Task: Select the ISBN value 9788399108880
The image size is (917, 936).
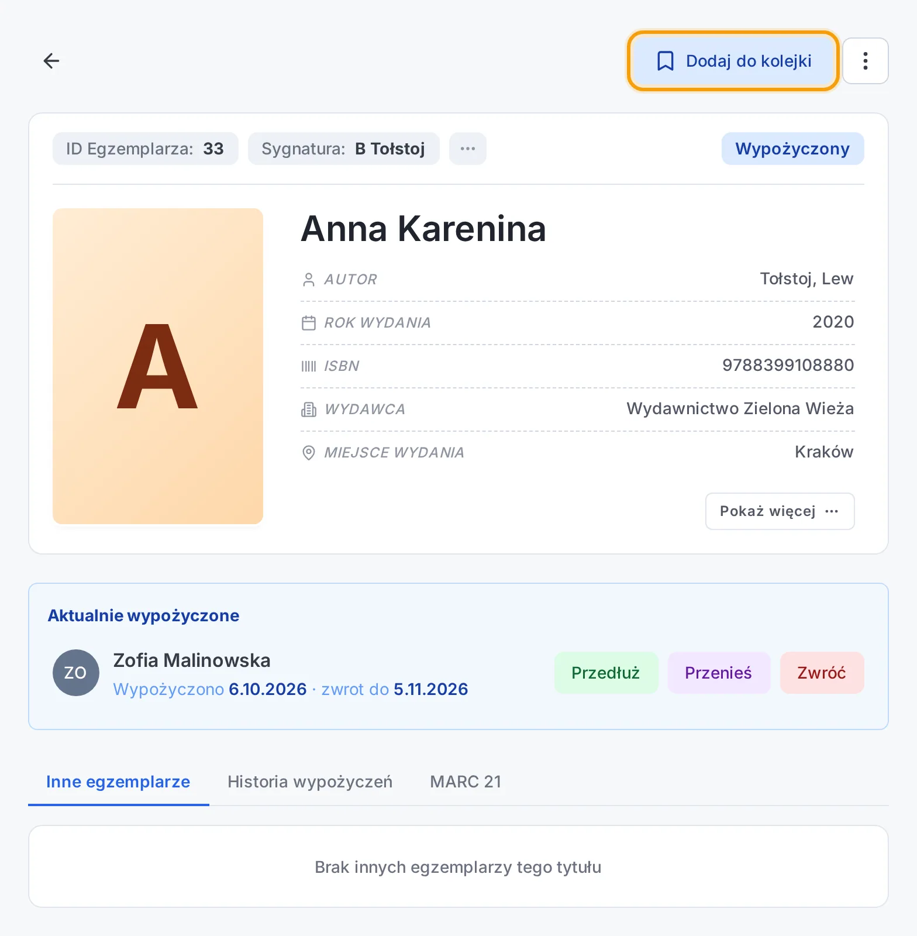Action: pyautogui.click(x=788, y=366)
